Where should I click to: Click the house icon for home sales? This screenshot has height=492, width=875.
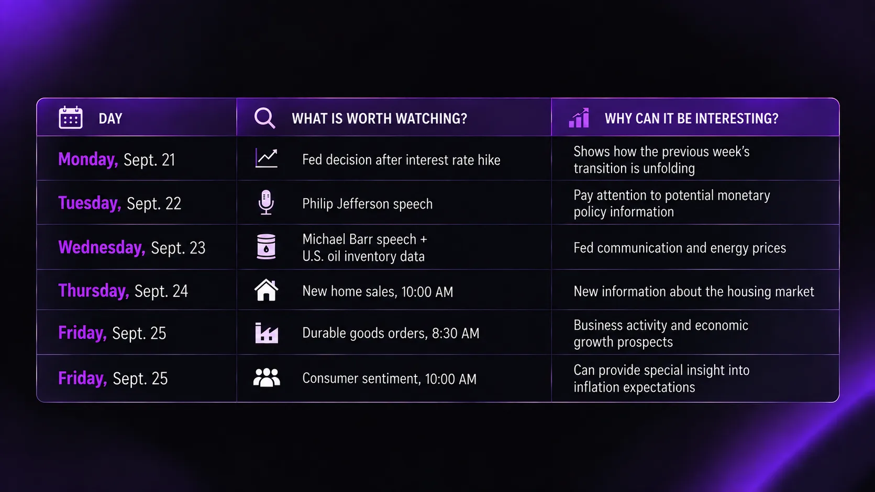(x=266, y=290)
